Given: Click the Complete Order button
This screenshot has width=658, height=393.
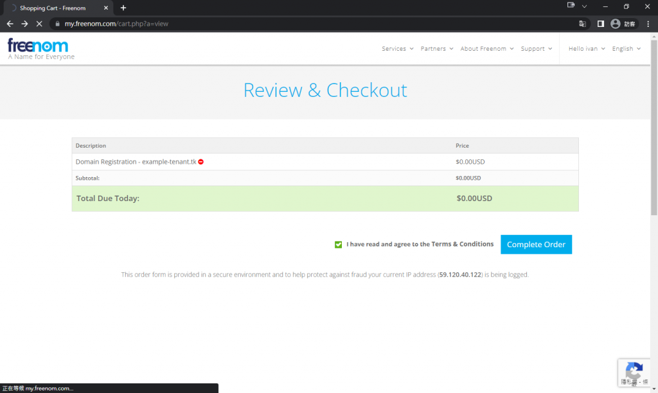Looking at the screenshot, I should click(536, 245).
